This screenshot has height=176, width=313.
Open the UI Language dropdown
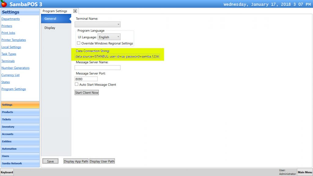coord(109,37)
